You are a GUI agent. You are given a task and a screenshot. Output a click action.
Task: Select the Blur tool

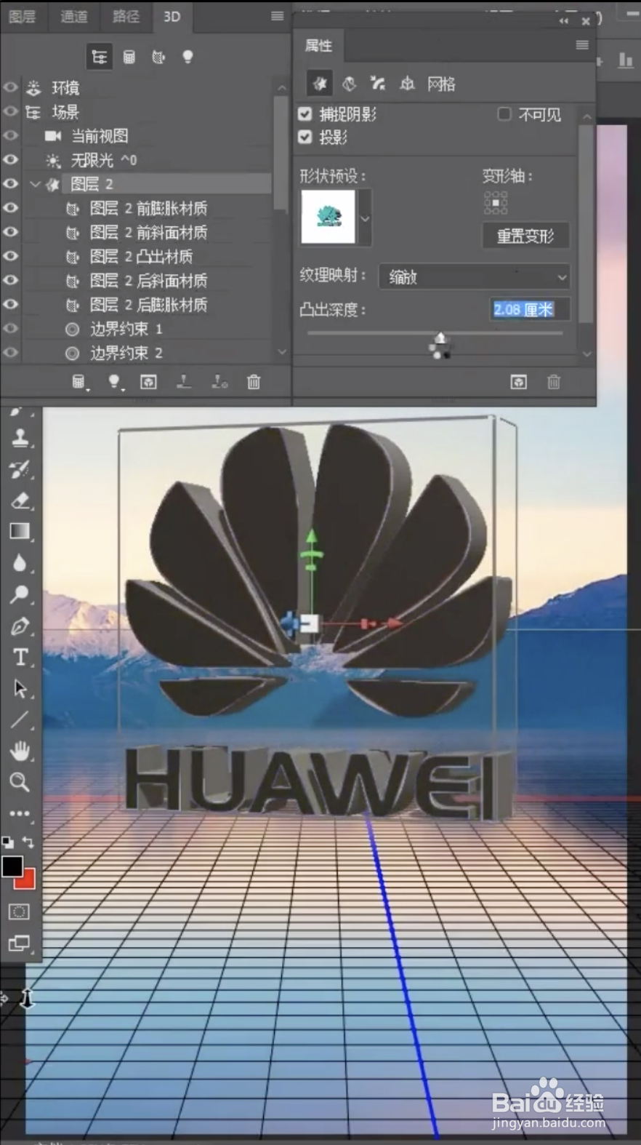click(20, 563)
